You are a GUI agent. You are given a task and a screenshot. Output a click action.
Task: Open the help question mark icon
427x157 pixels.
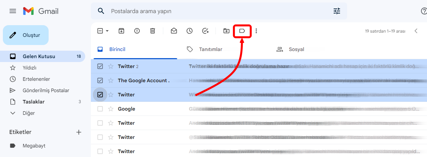pyautogui.click(x=423, y=11)
